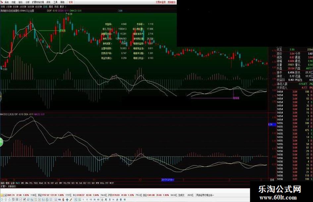The width and height of the screenshot is (313, 202).
Task: Click the 月 period button in bottom toolbar
Action: (x=110, y=200)
